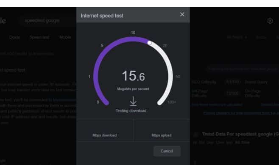
Task: Click the Mbps upload label
Action: pyautogui.click(x=162, y=135)
